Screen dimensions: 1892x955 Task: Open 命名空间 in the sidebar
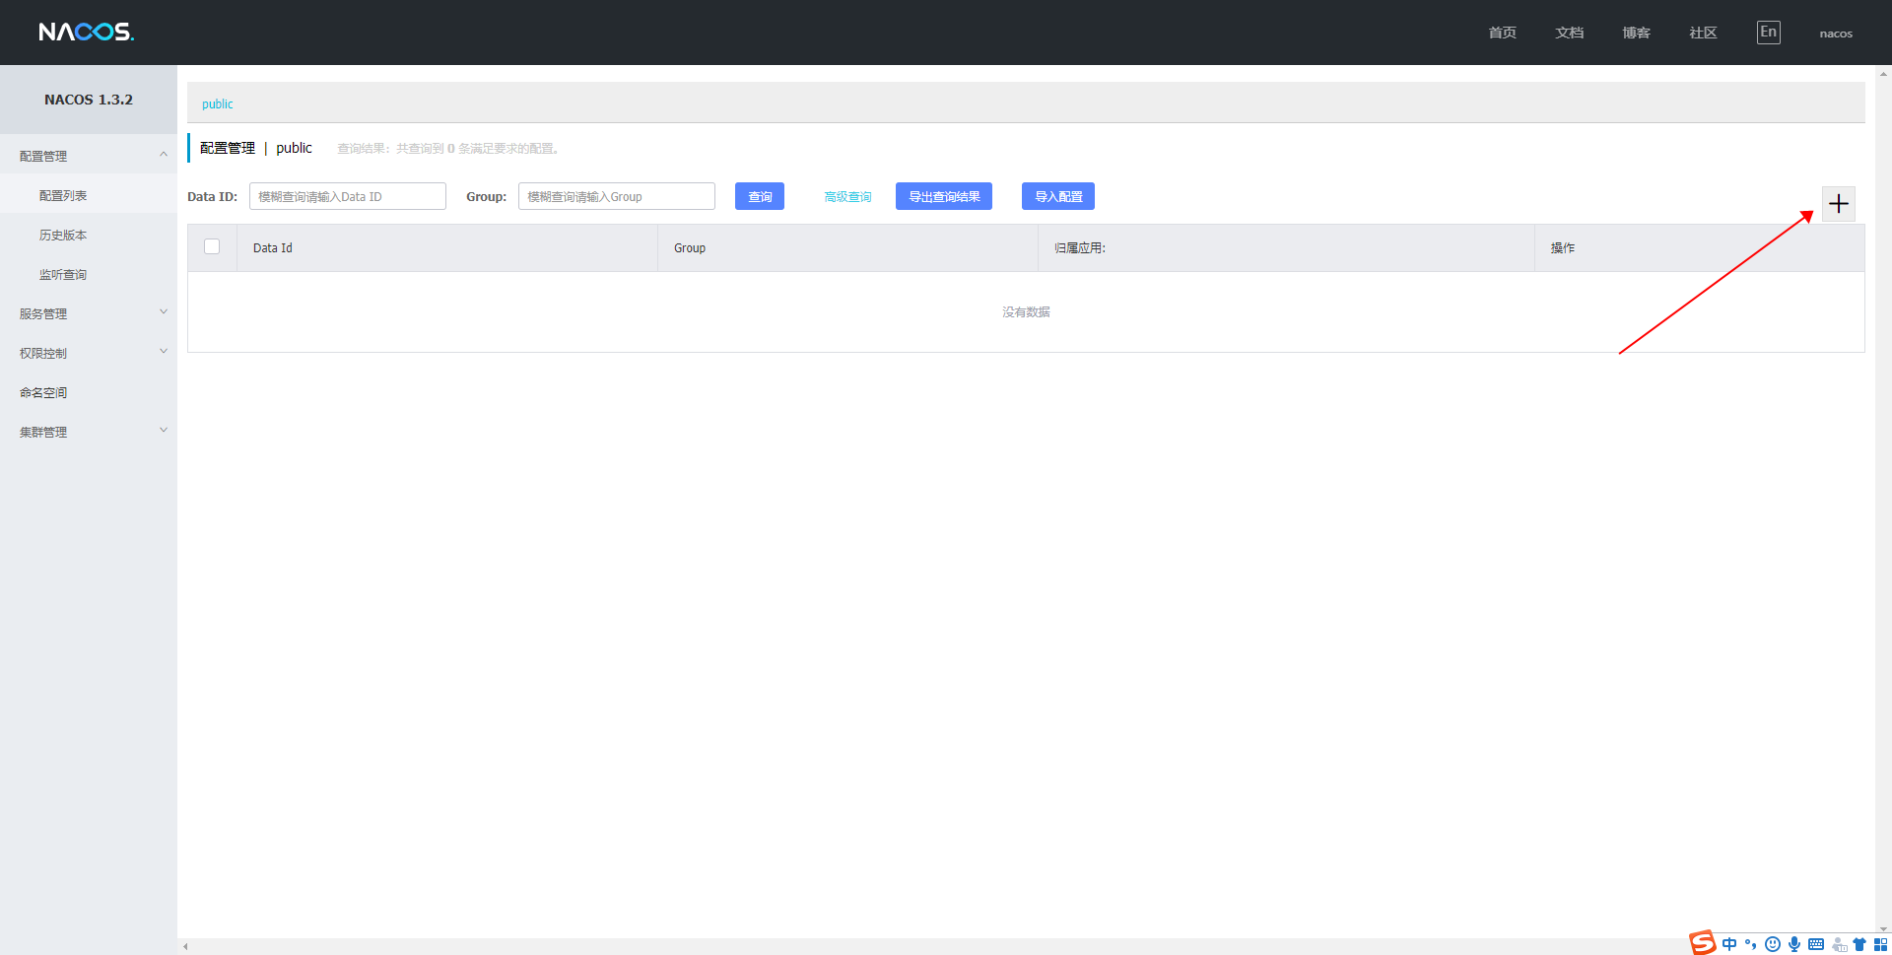pyautogui.click(x=43, y=392)
